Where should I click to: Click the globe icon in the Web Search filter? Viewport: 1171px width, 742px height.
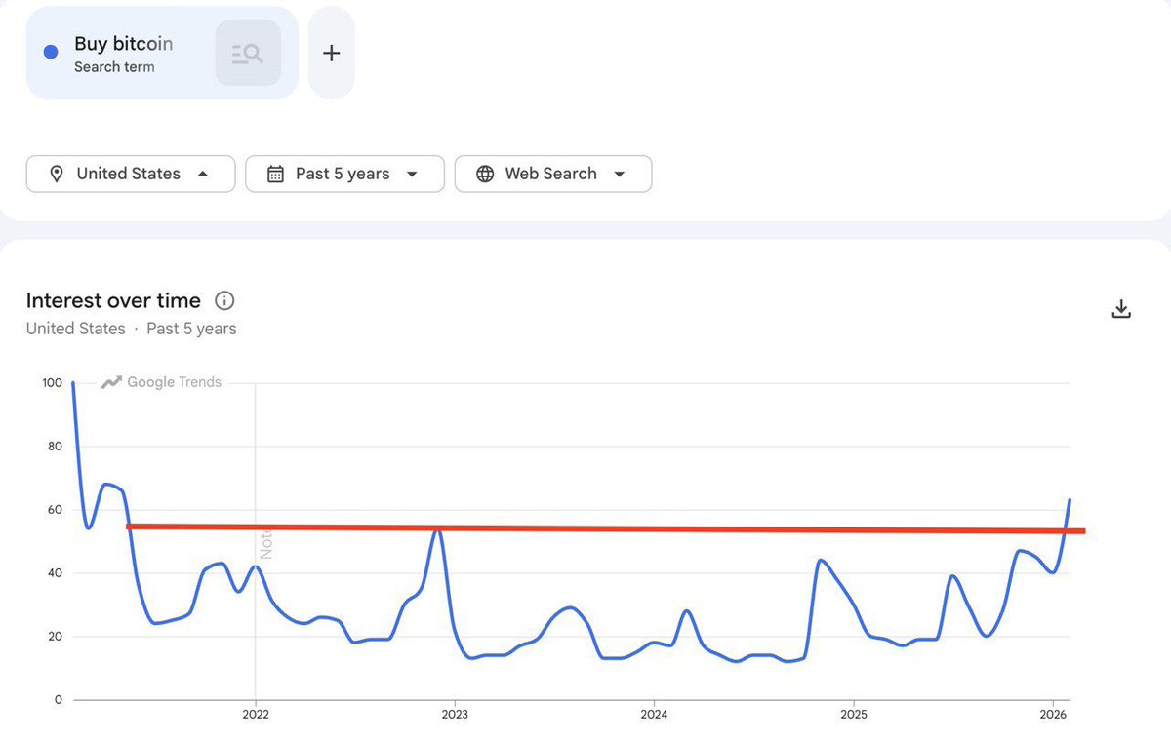pos(485,174)
